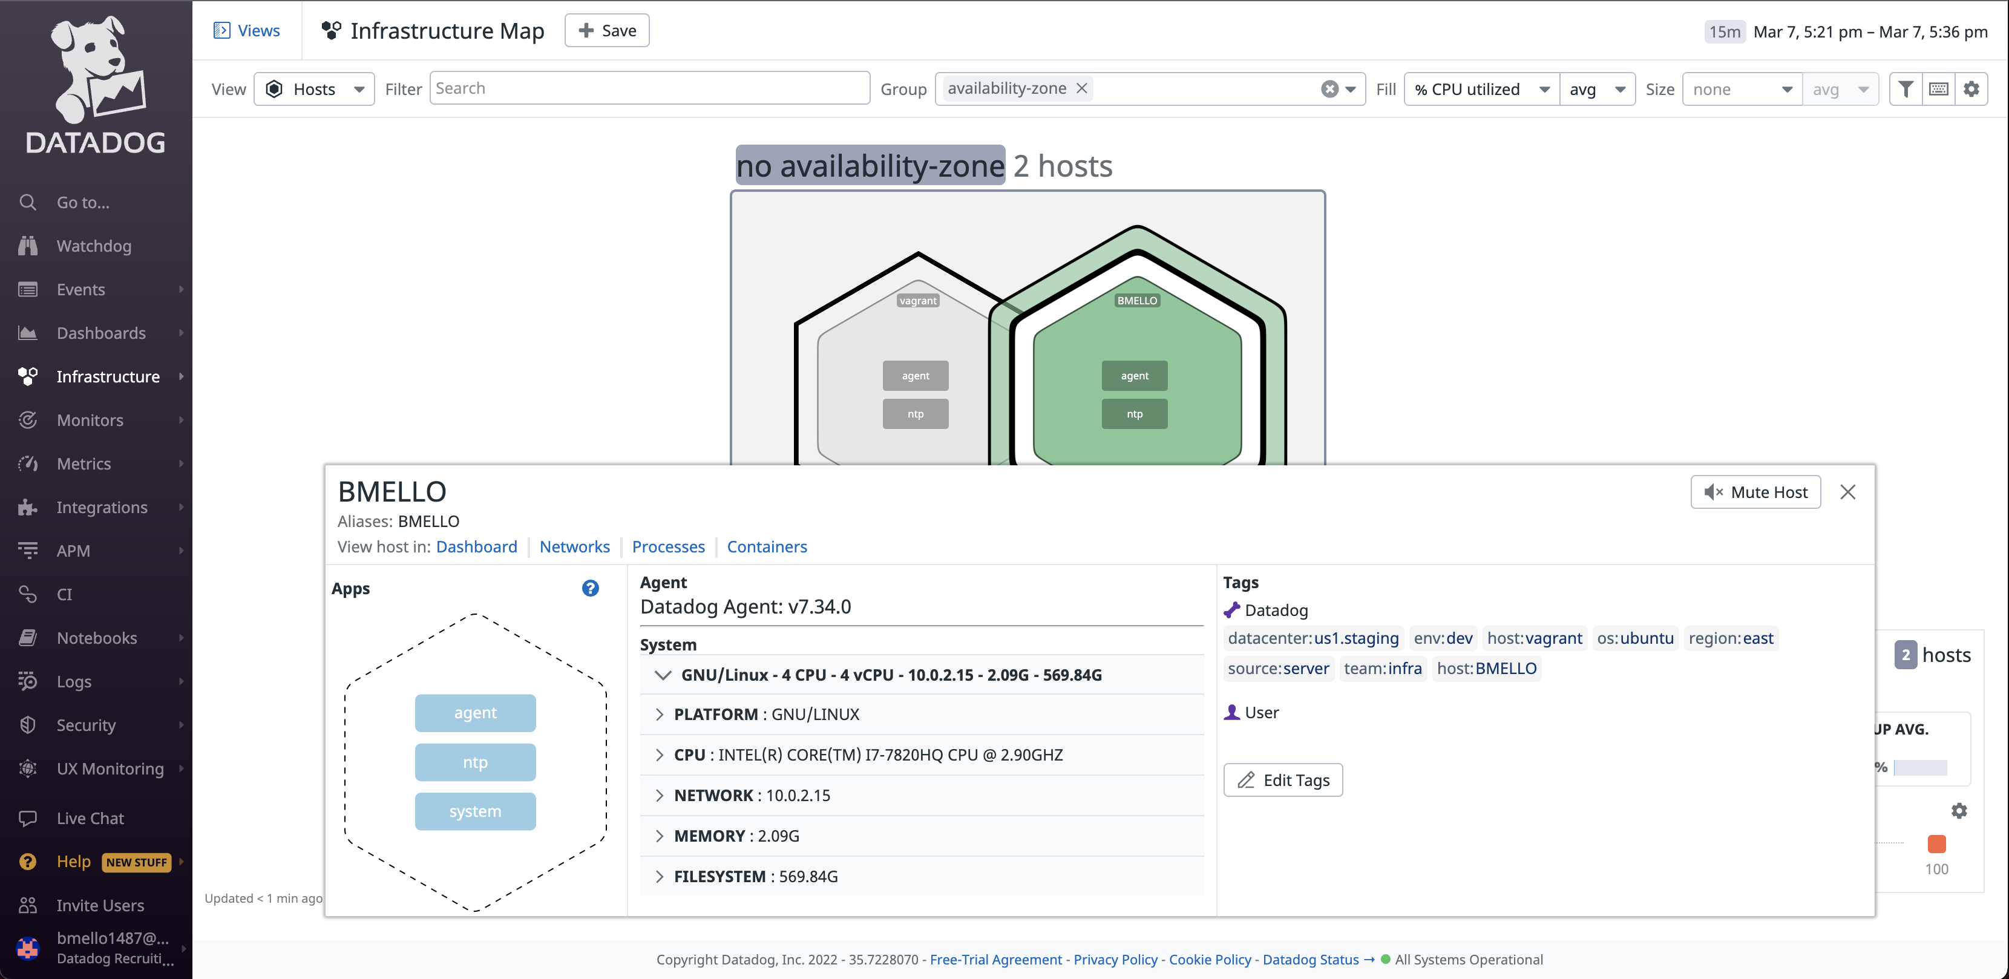
Task: Select the BMELLO host hexagon label
Action: pos(1137,300)
